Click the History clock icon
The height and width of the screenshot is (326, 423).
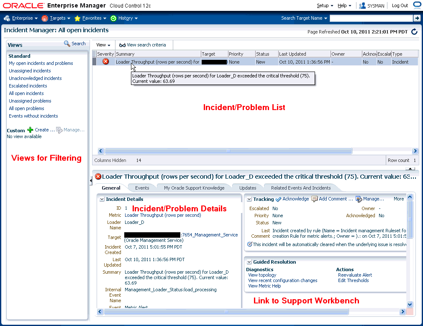coord(113,18)
